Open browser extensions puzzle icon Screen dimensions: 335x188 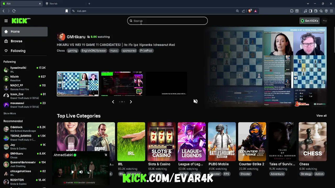[292, 11]
